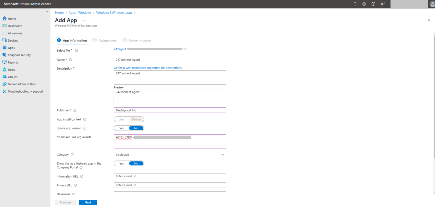
Task: Set Ignore app version to No
Action: pyautogui.click(x=136, y=128)
